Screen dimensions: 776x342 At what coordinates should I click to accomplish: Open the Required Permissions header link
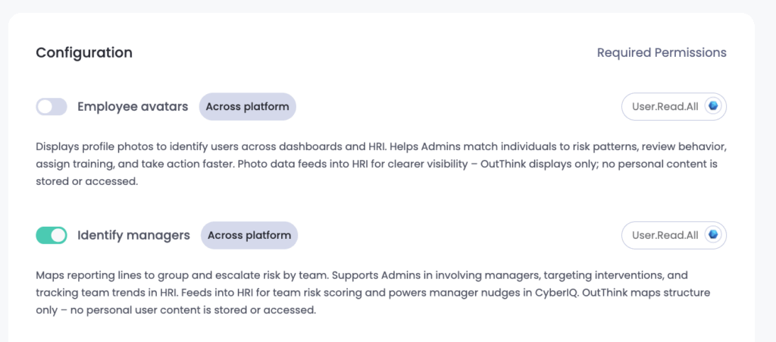[661, 53]
